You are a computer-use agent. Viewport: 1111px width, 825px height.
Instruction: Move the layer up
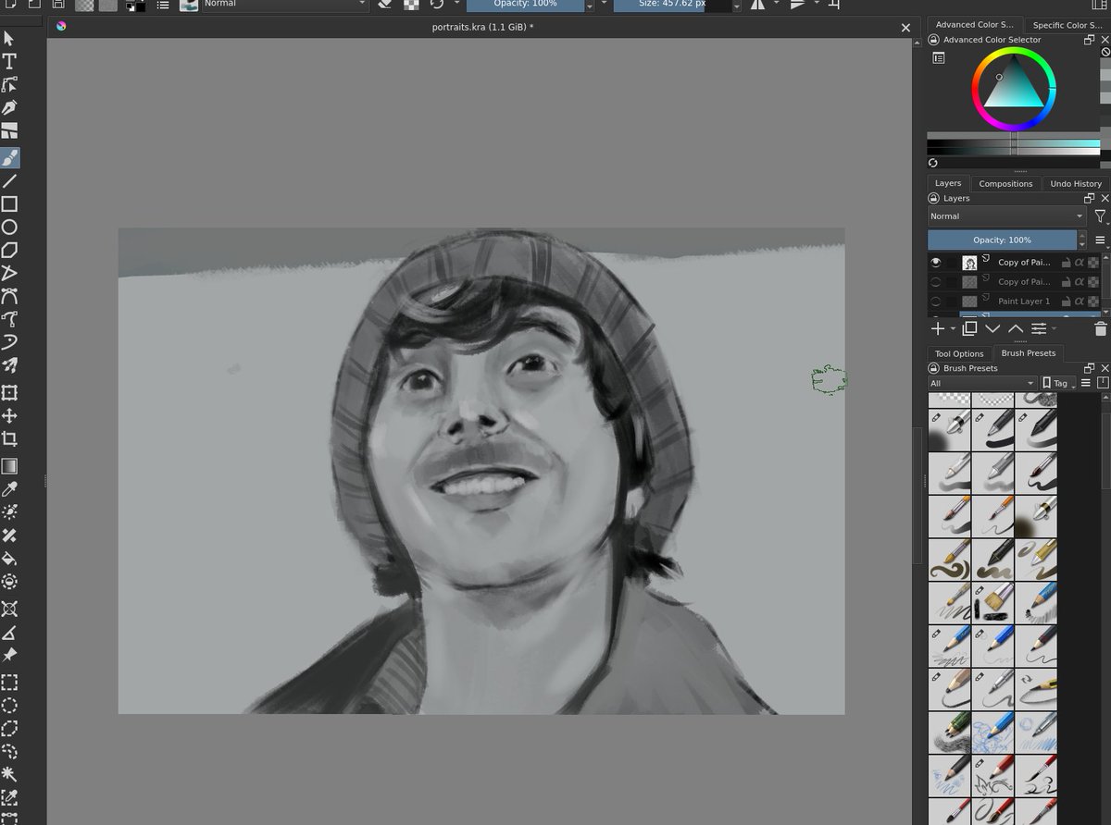point(1016,329)
